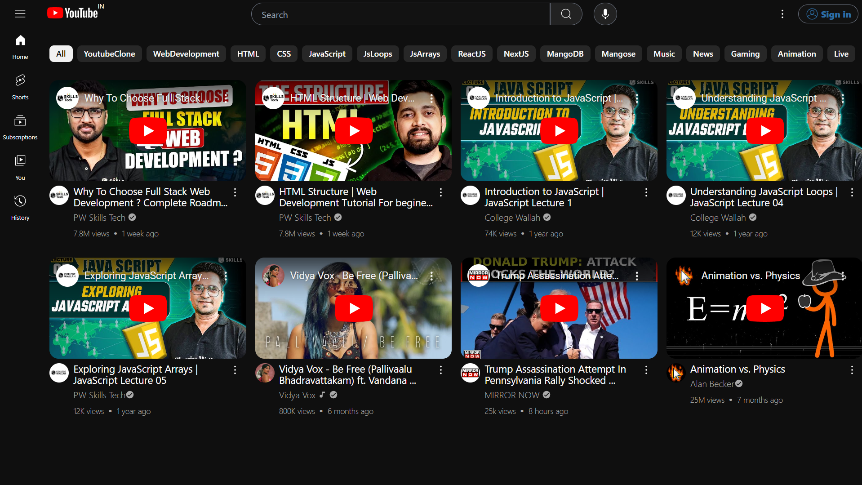Image resolution: width=862 pixels, height=485 pixels.
Task: Click the Sign in button
Action: [828, 14]
